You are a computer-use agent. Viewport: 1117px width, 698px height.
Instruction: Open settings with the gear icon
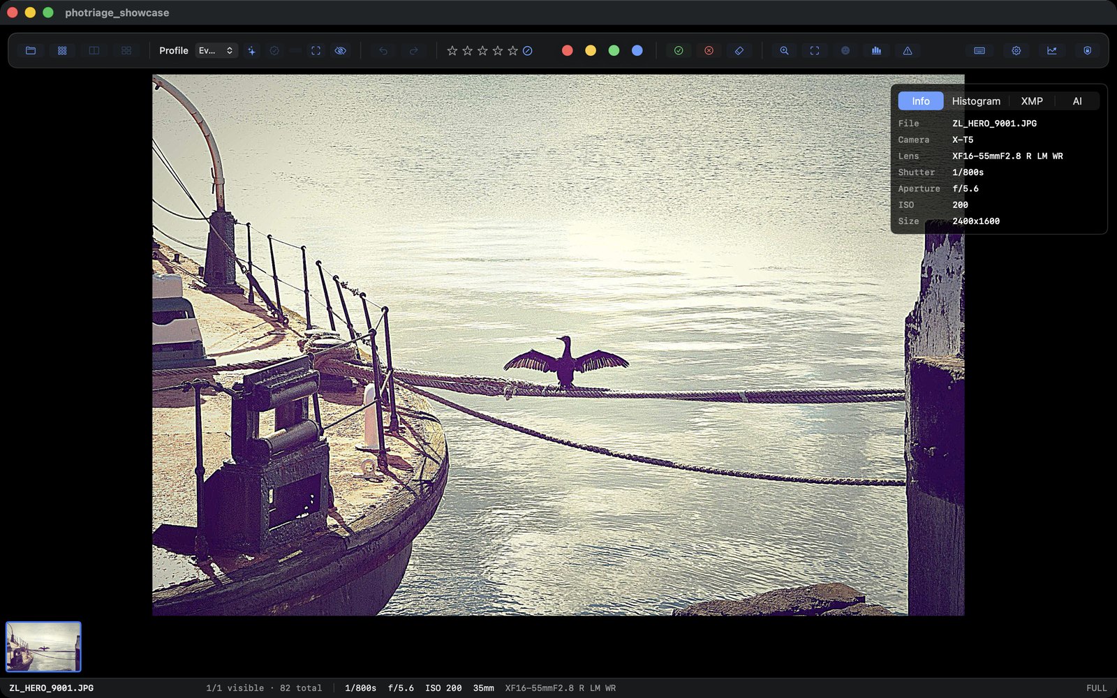(1016, 50)
